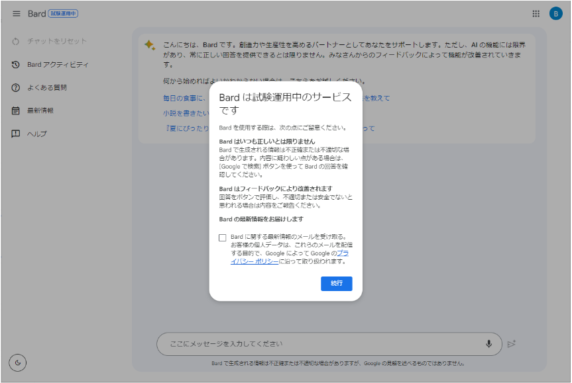Open the Google apps grid

[x=536, y=14]
